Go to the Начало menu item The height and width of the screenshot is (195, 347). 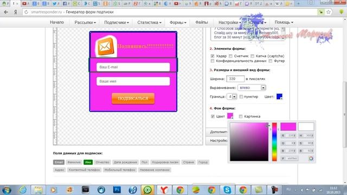pyautogui.click(x=57, y=22)
